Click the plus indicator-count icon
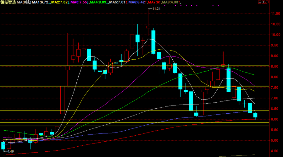283x157 pixels. pos(263,2)
